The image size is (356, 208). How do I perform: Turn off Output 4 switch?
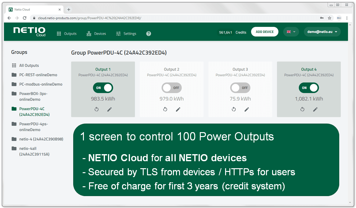tap(309, 88)
